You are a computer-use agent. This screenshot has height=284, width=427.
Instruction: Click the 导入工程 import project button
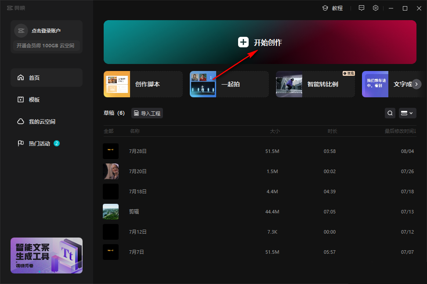(x=147, y=114)
